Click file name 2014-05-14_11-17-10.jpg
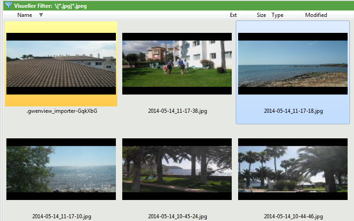 tap(62, 216)
